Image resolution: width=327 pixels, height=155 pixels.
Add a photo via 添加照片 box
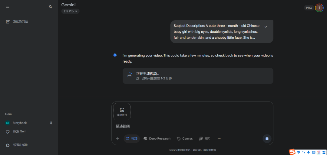click(x=122, y=112)
